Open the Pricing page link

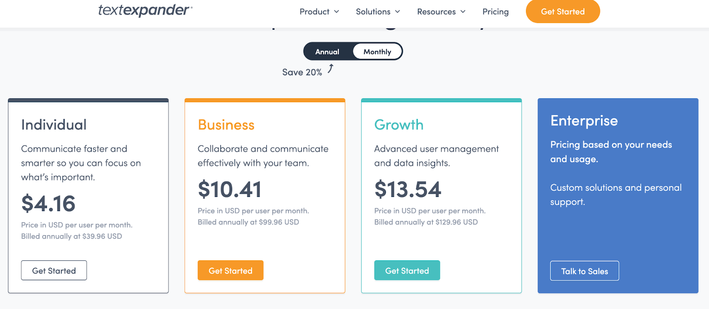pos(495,12)
